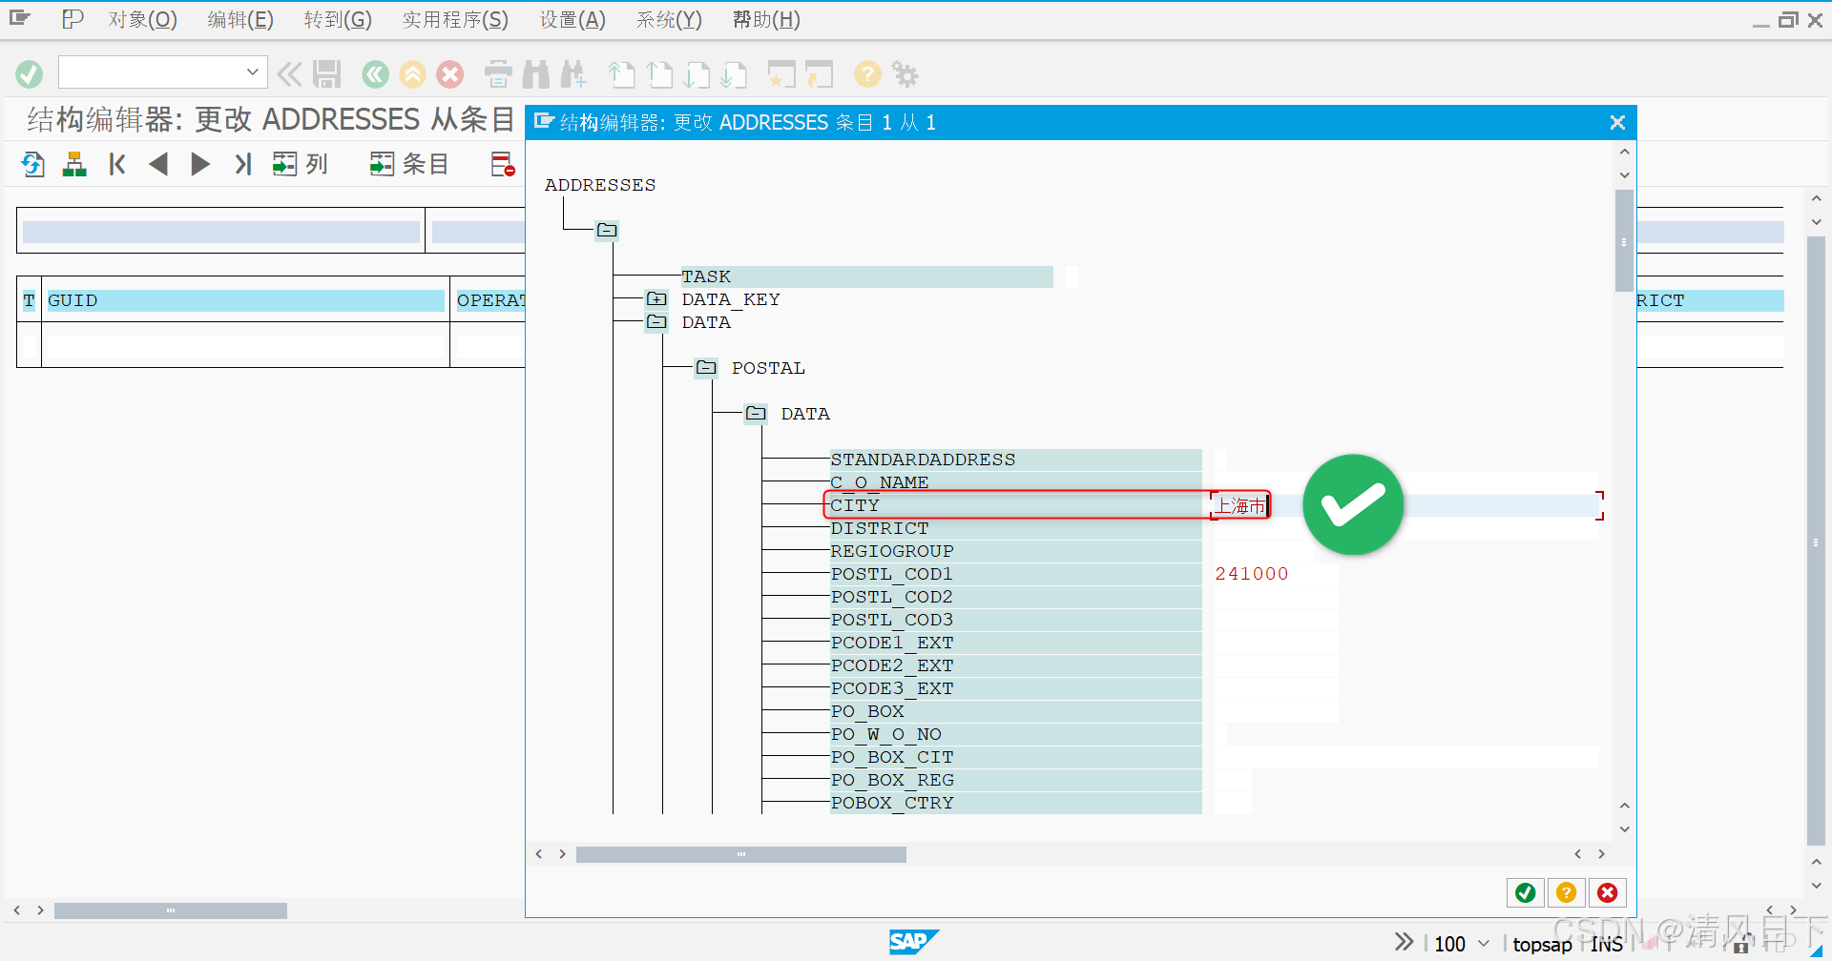
Task: Open the command field dropdown
Action: [252, 72]
